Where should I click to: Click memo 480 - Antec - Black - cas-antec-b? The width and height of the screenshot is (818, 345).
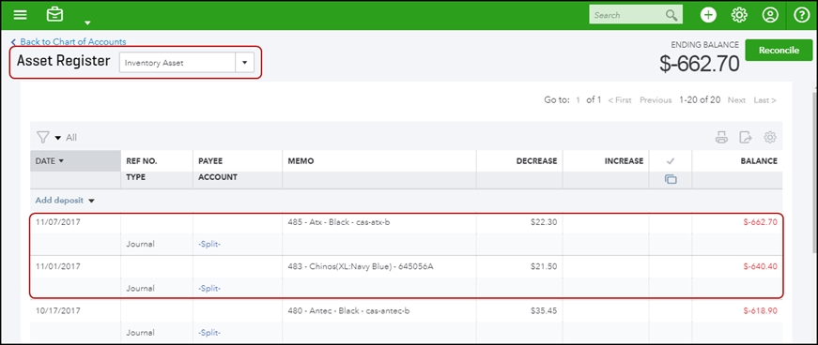(x=348, y=310)
